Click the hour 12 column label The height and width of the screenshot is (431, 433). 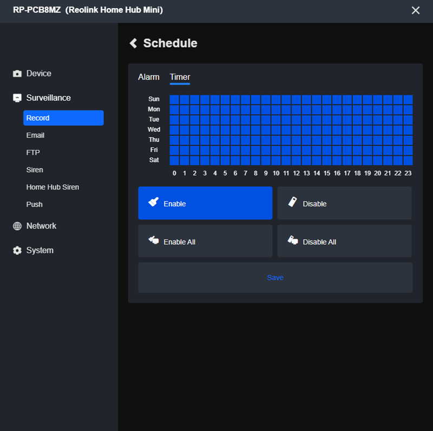(296, 173)
